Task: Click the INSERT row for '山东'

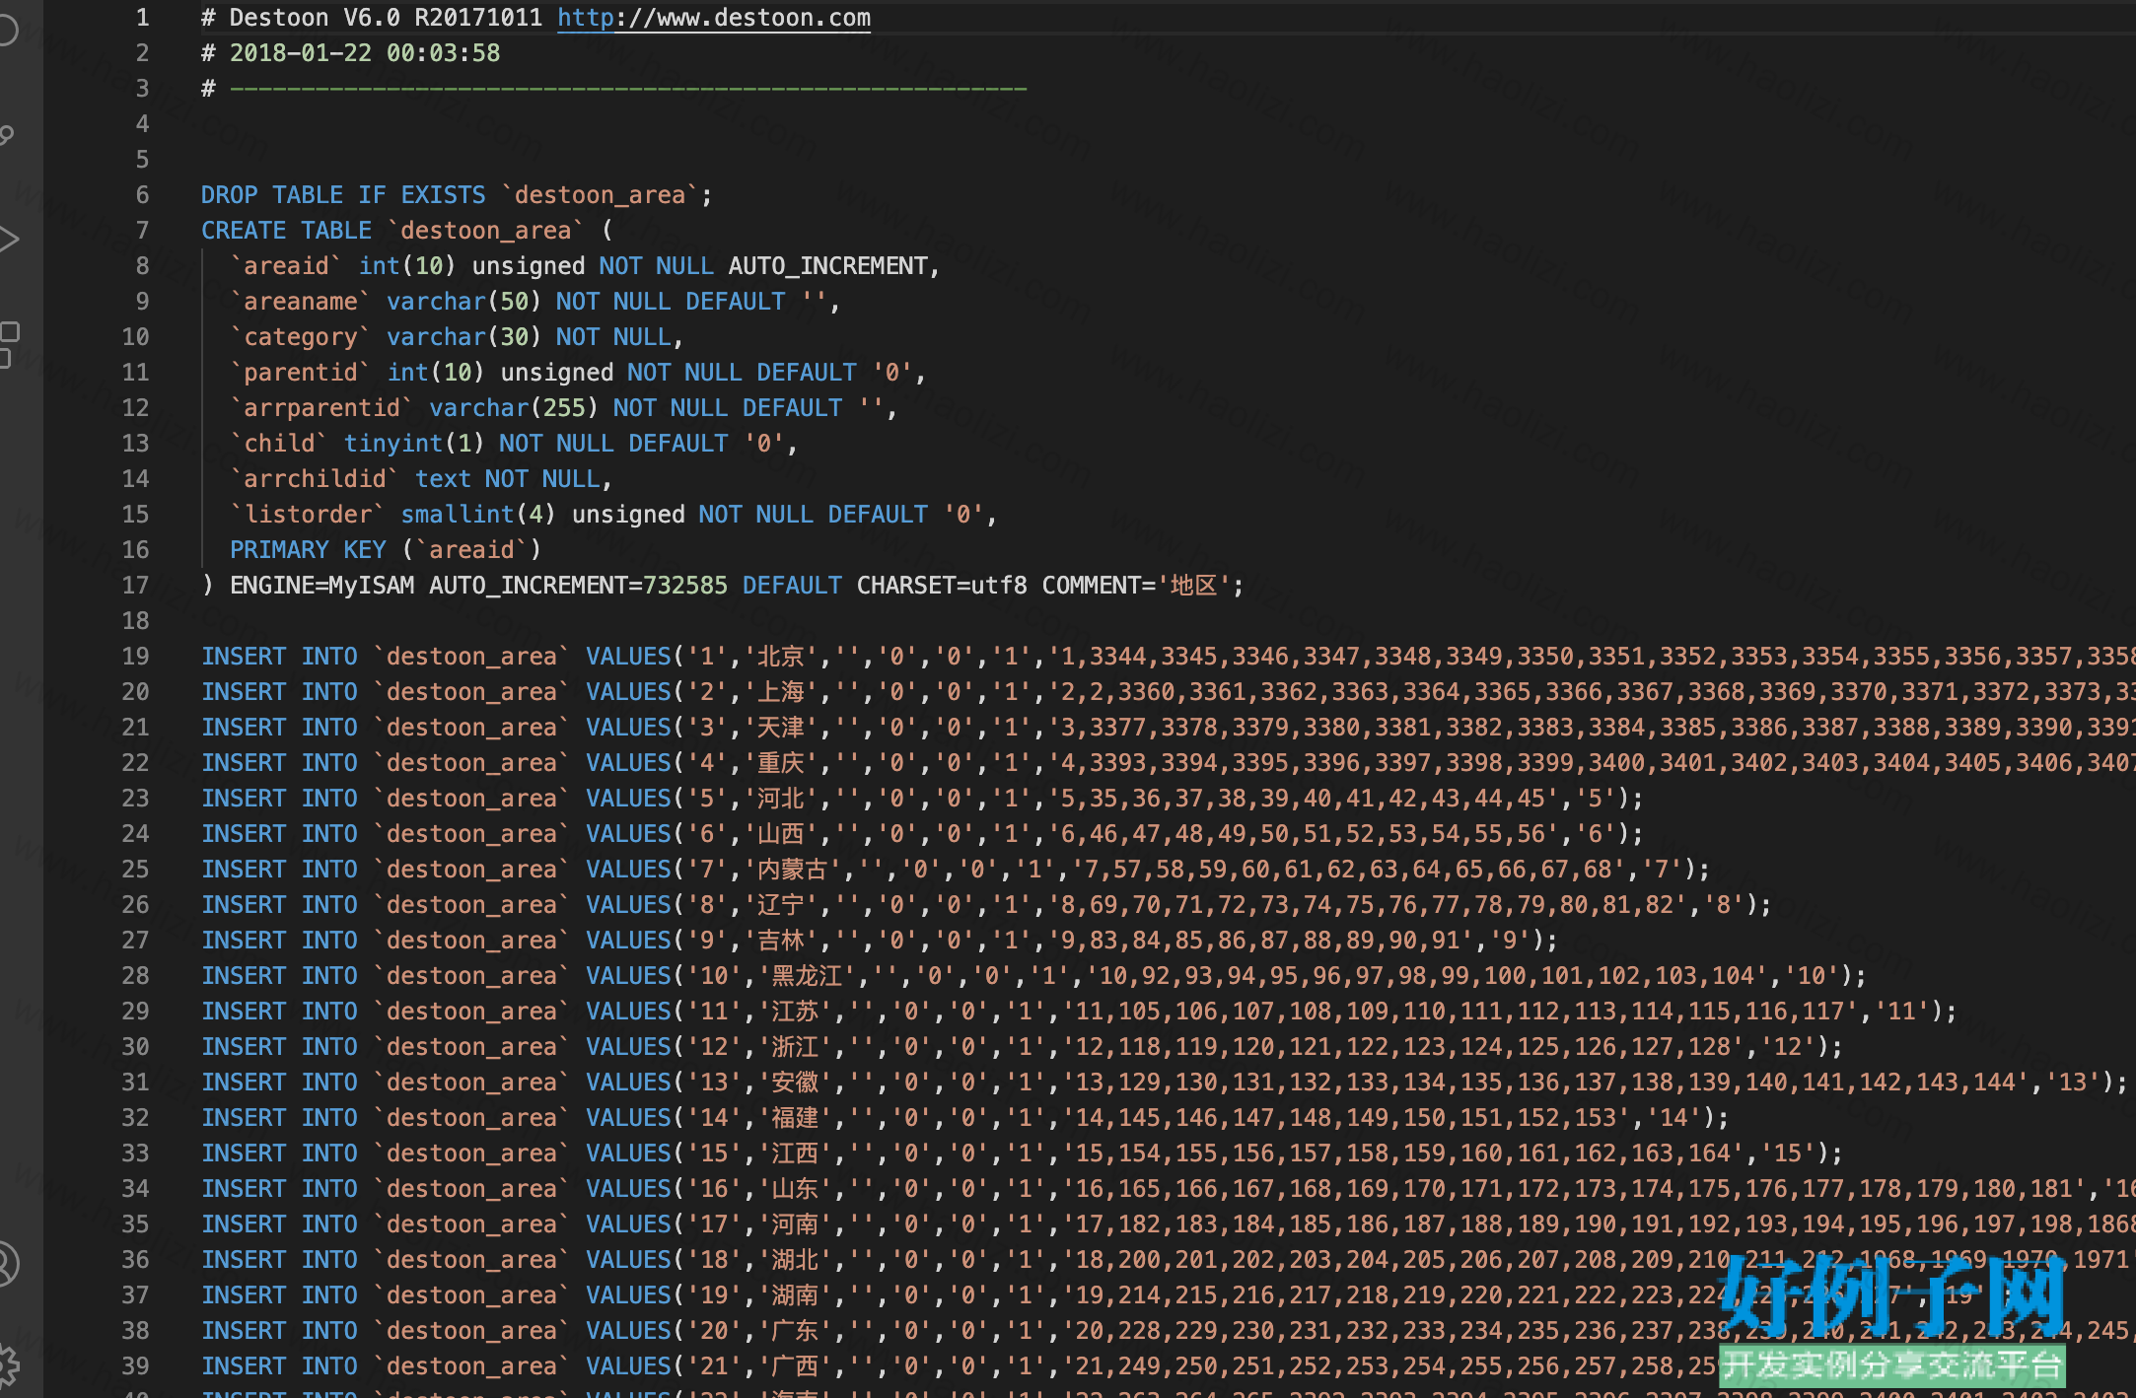Action: coord(1169,1189)
